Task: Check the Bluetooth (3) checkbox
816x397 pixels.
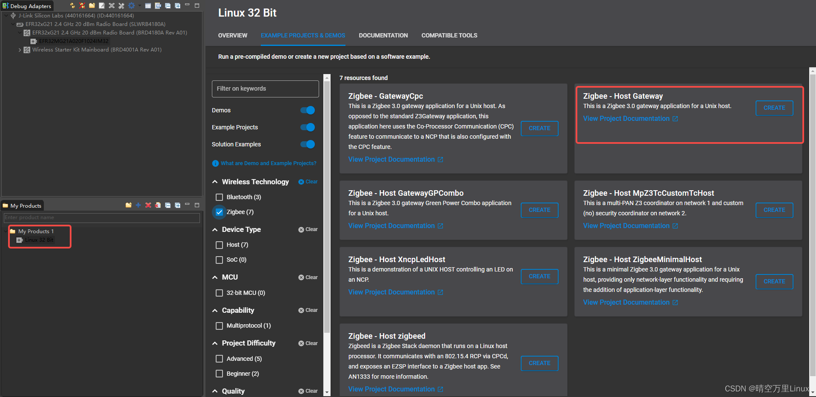Action: pos(219,197)
